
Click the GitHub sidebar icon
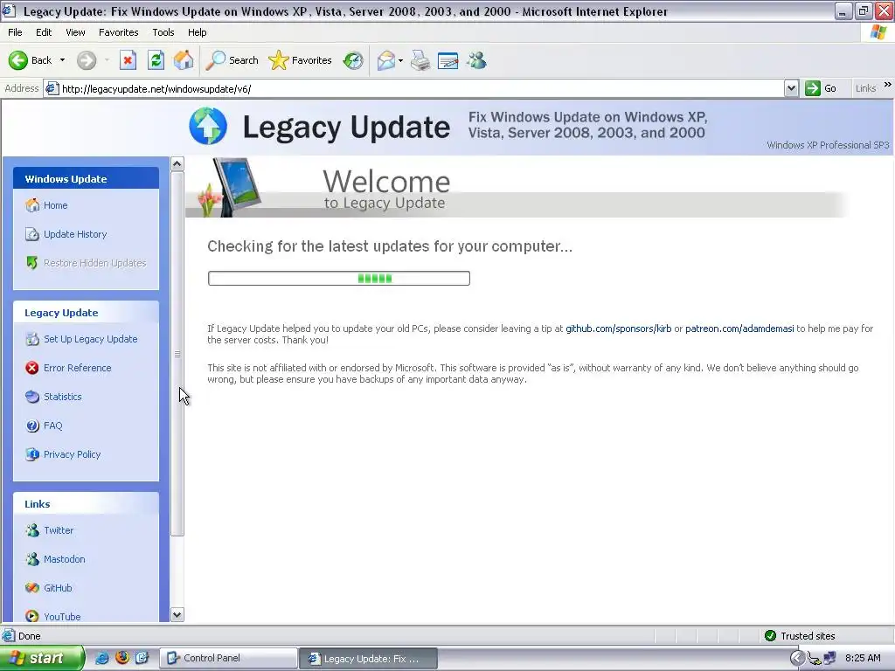[32, 588]
